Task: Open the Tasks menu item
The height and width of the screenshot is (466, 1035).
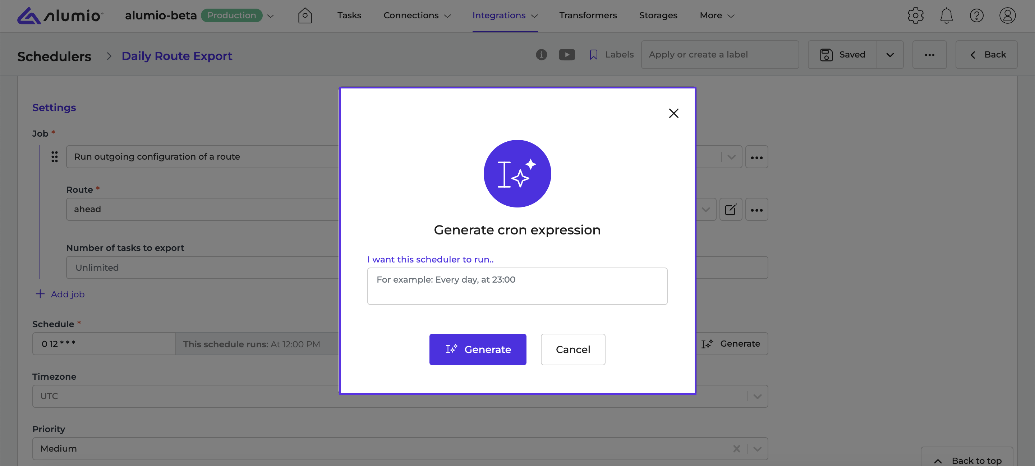Action: (349, 15)
